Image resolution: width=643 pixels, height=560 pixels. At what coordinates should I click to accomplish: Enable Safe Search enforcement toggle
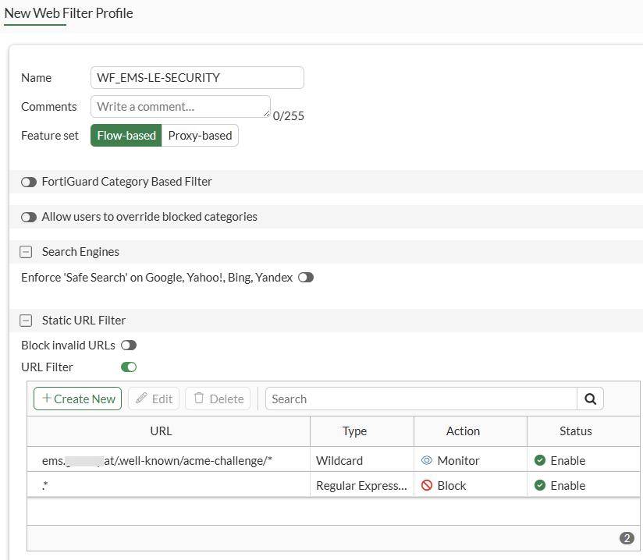(306, 278)
